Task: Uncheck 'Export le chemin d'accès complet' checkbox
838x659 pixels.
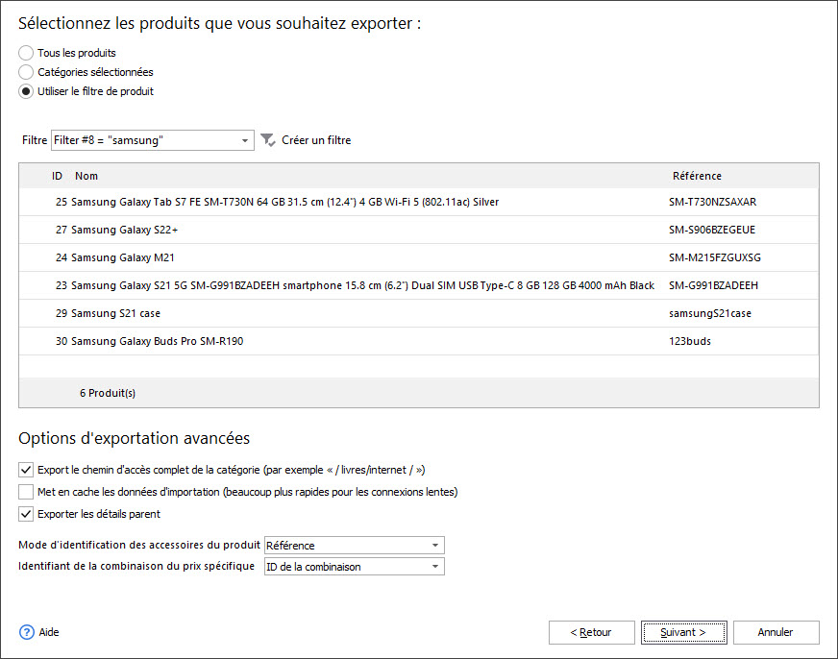Action: 26,470
